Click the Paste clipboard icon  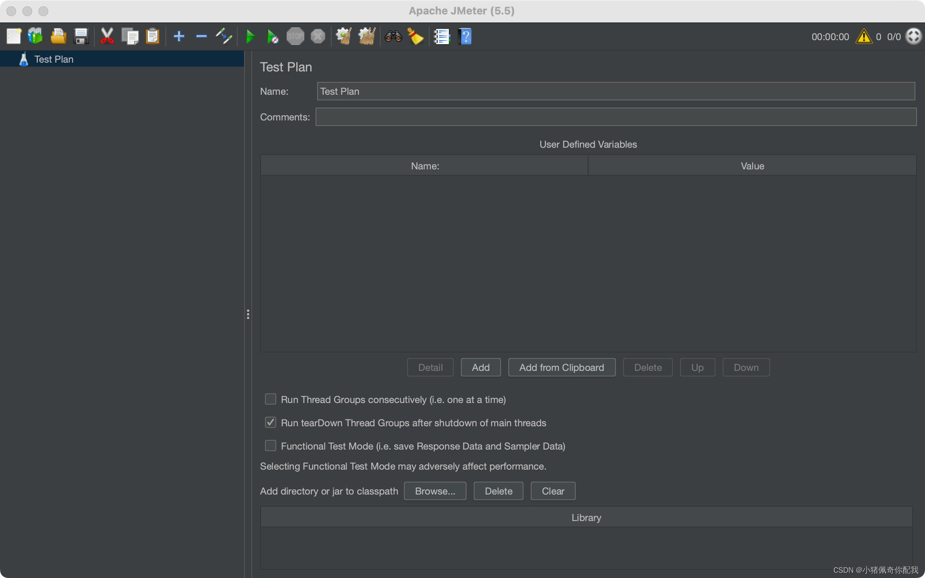tap(153, 37)
